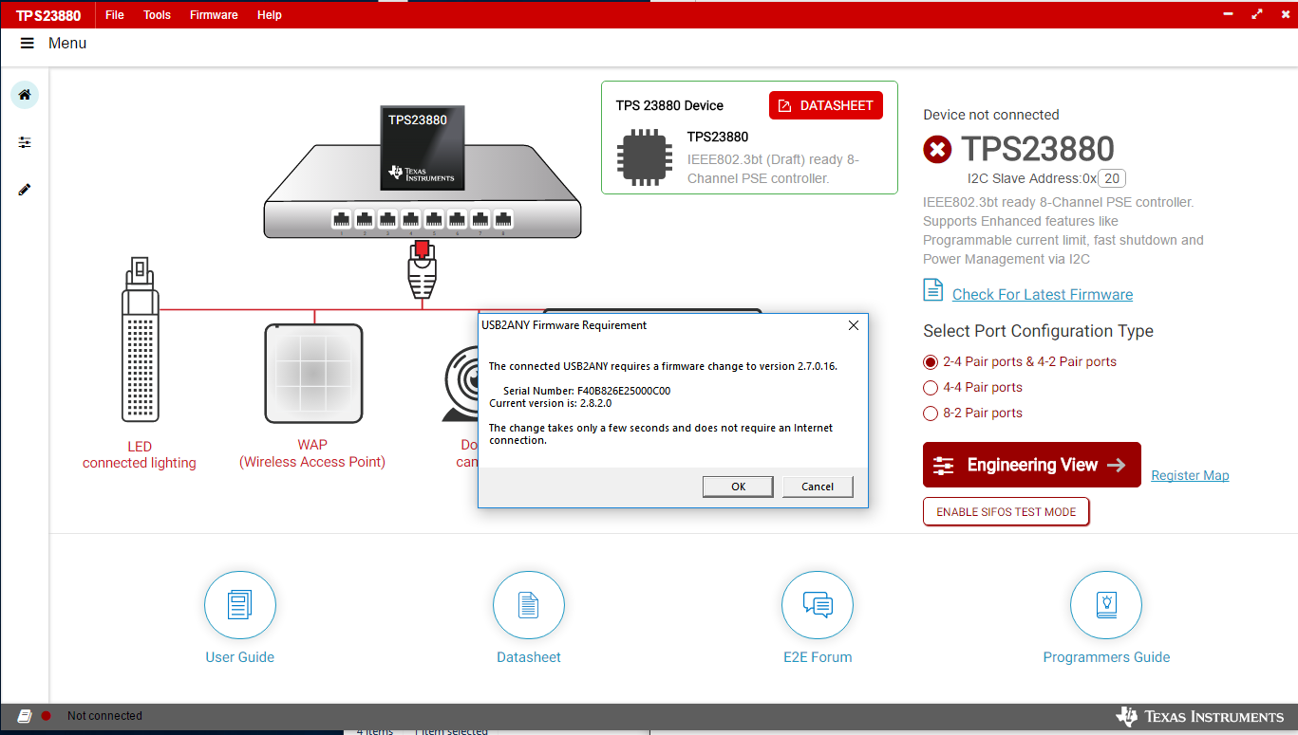Click the E2E Forum text label
This screenshot has width=1298, height=735.
pos(818,657)
